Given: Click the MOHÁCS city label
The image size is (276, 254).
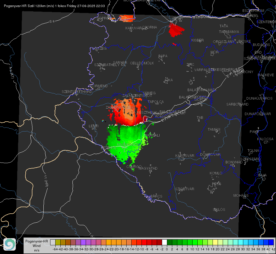Looking at the screenshot, I should 241,196.
